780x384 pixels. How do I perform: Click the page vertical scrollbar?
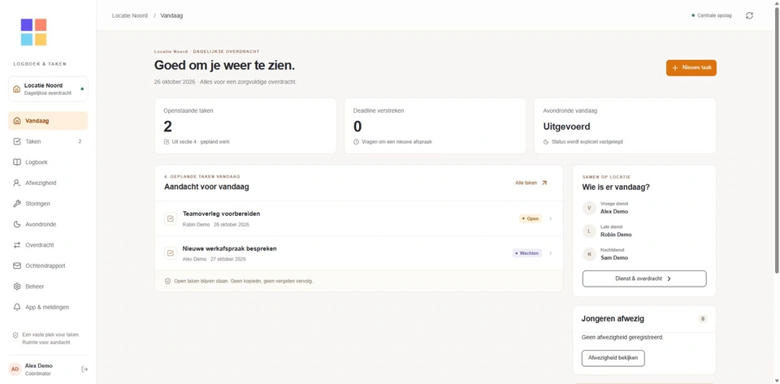click(777, 139)
